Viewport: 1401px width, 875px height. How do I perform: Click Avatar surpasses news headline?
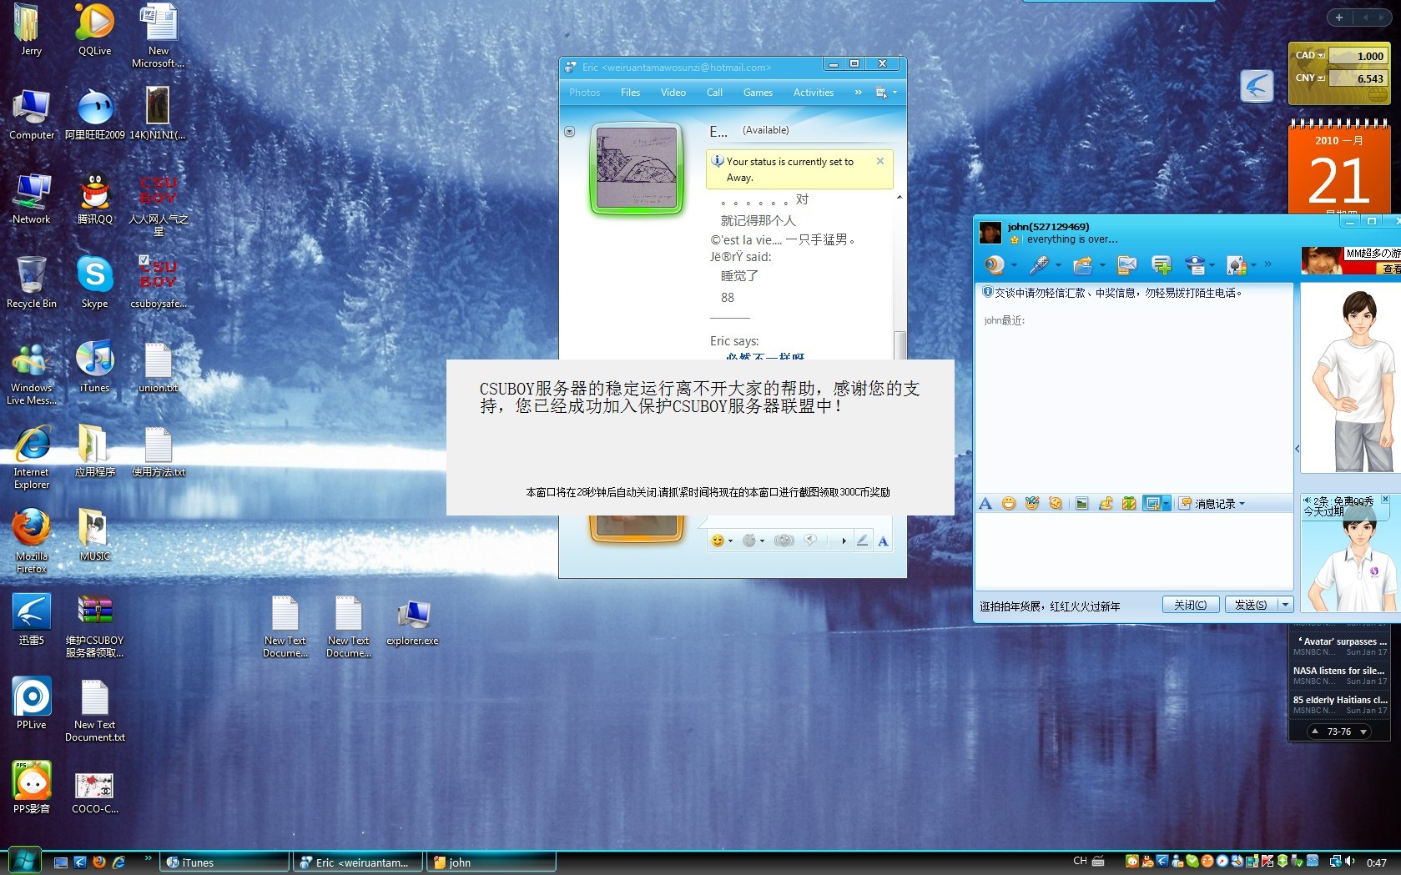[1340, 641]
